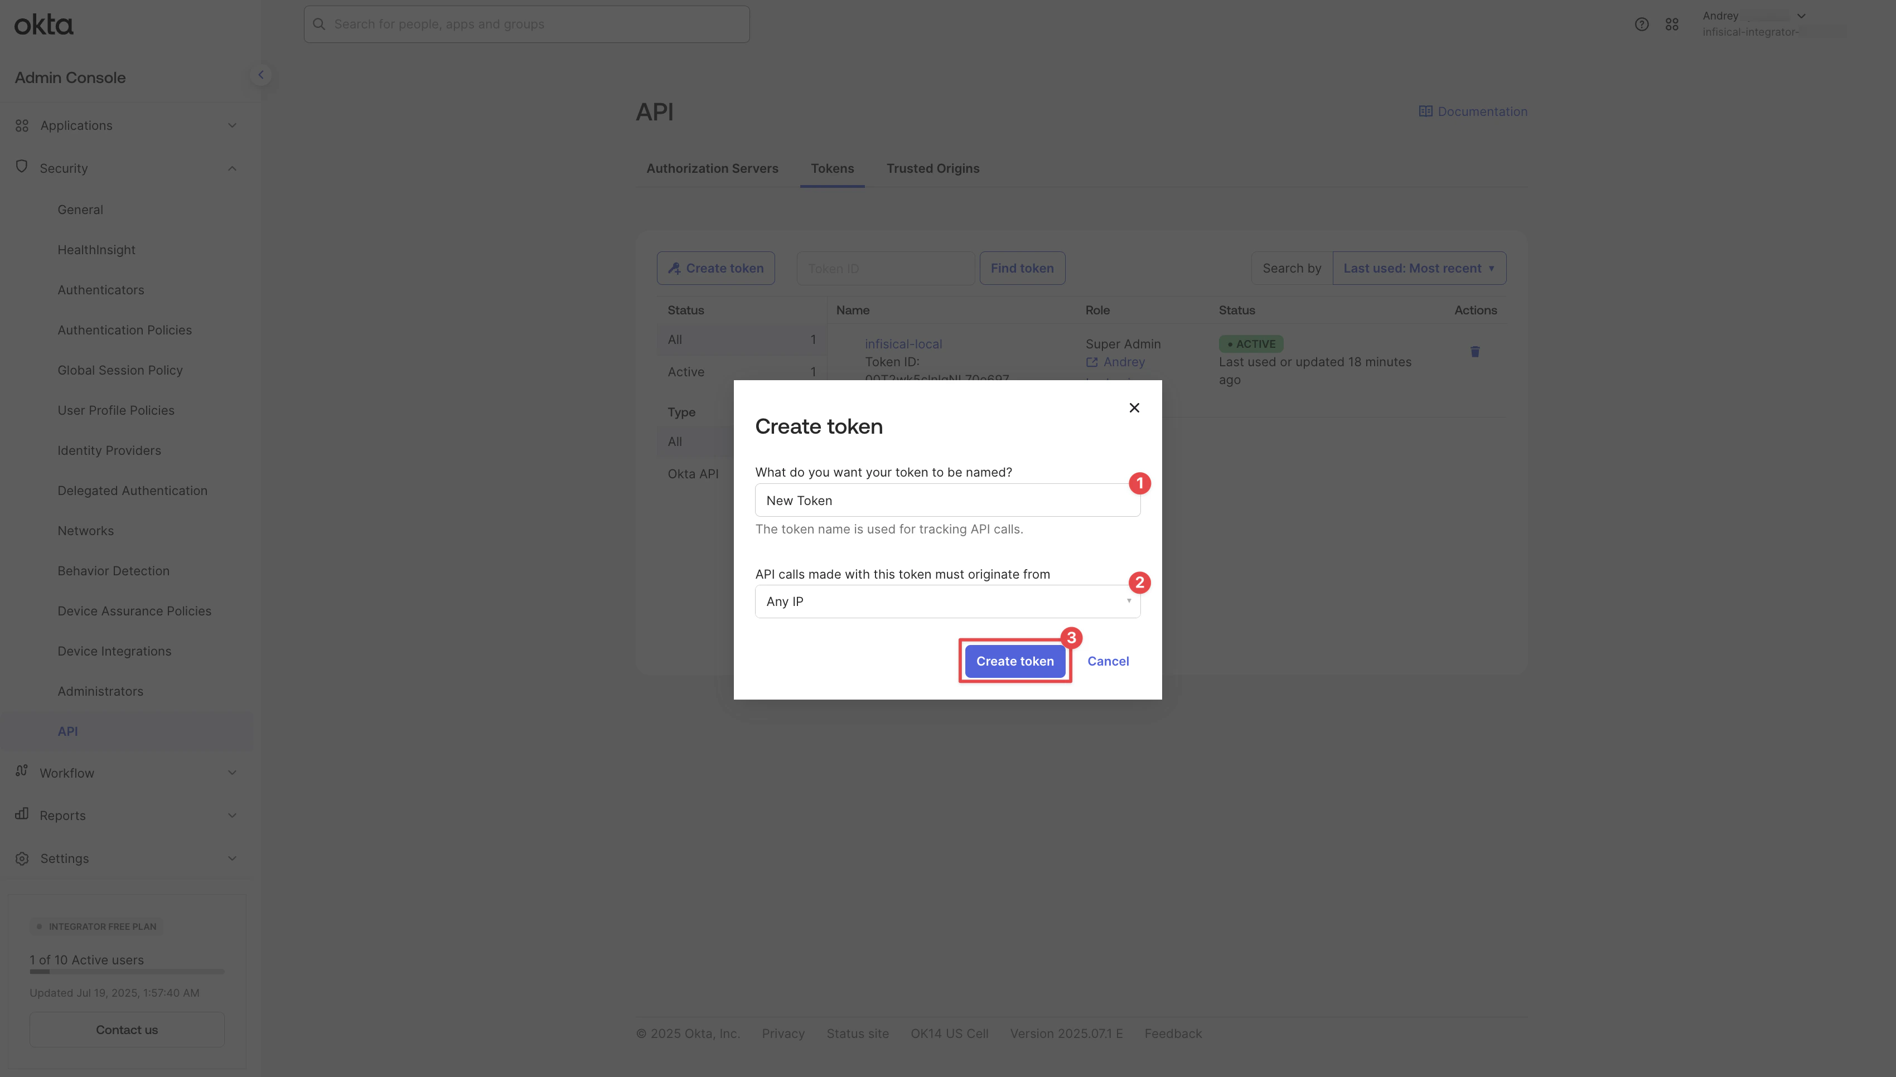Screen dimensions: 1896x1077
Task: Open the Any IP origin dropdown
Action: [x=947, y=601]
